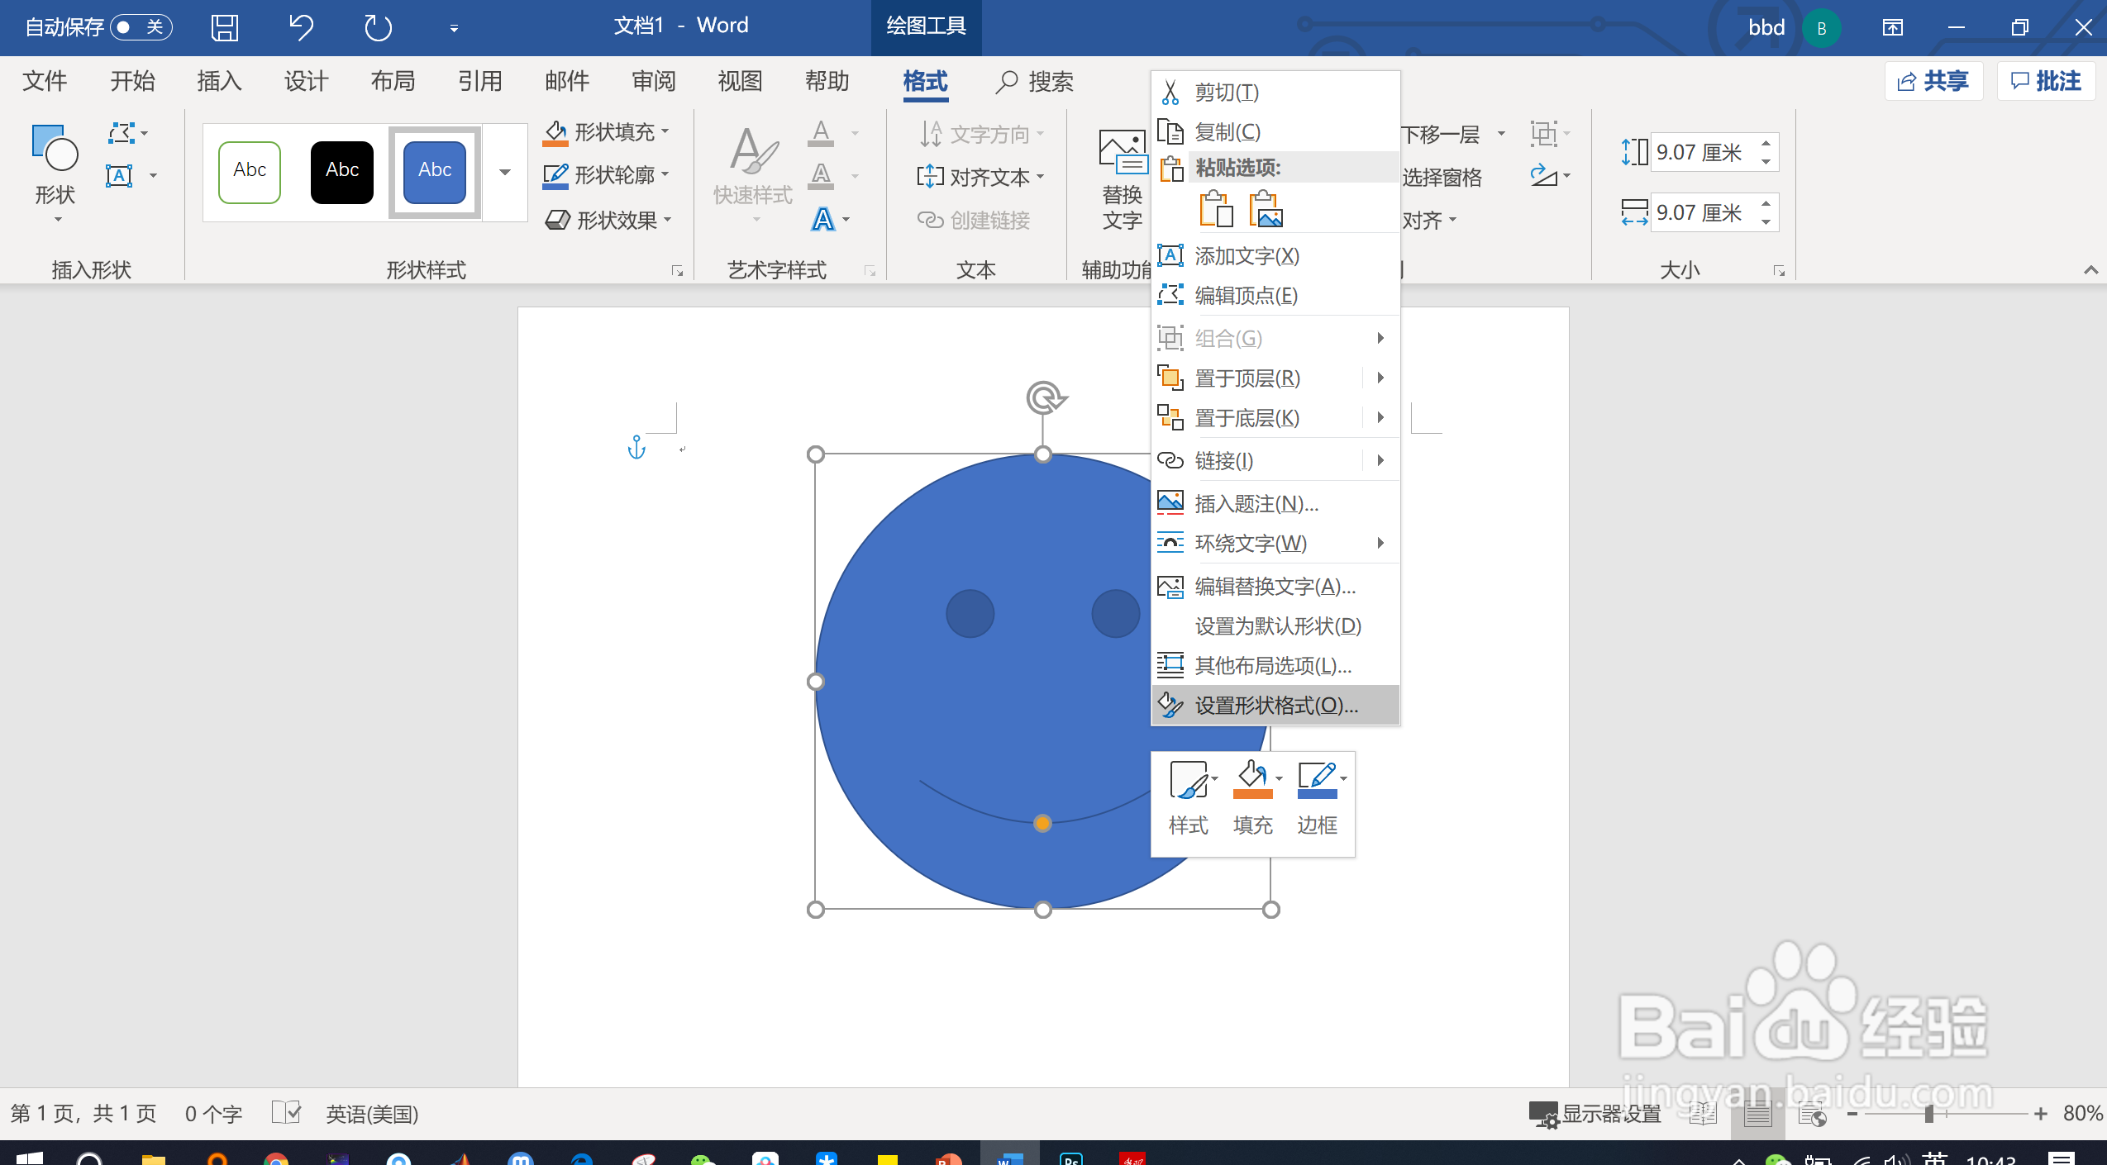Open the shape styles dialog launcher
This screenshot has width=2107, height=1165.
678,271
